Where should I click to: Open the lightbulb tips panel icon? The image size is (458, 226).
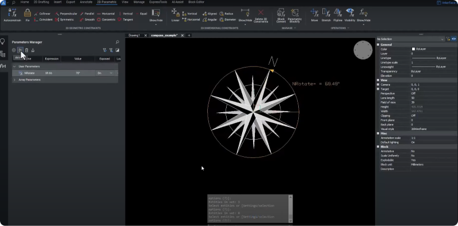click(x=3, y=41)
